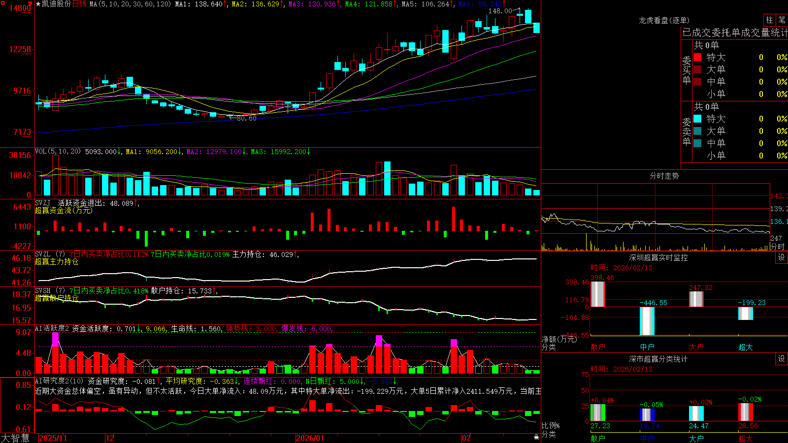Click the lock icon at chart bottom-right
The height and width of the screenshot is (443, 788).
click(537, 437)
